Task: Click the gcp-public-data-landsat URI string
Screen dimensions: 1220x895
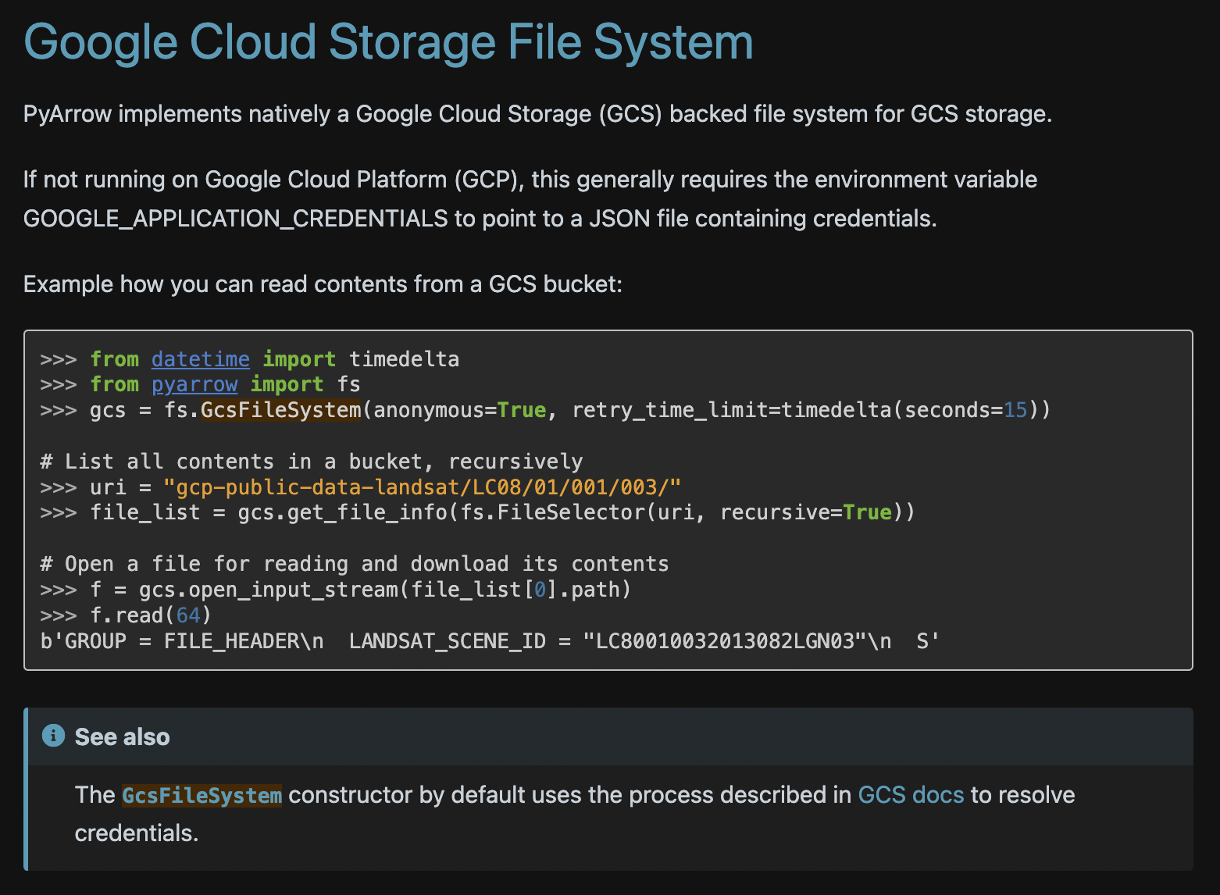Action: (422, 487)
